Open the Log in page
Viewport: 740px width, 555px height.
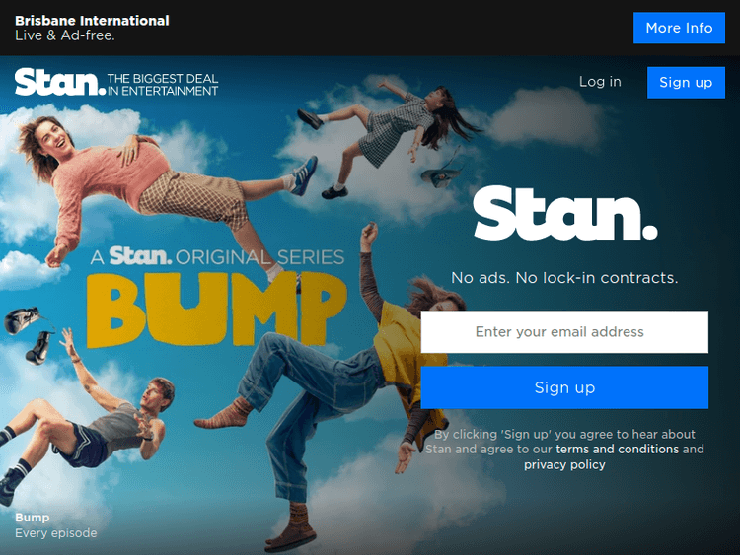600,82
